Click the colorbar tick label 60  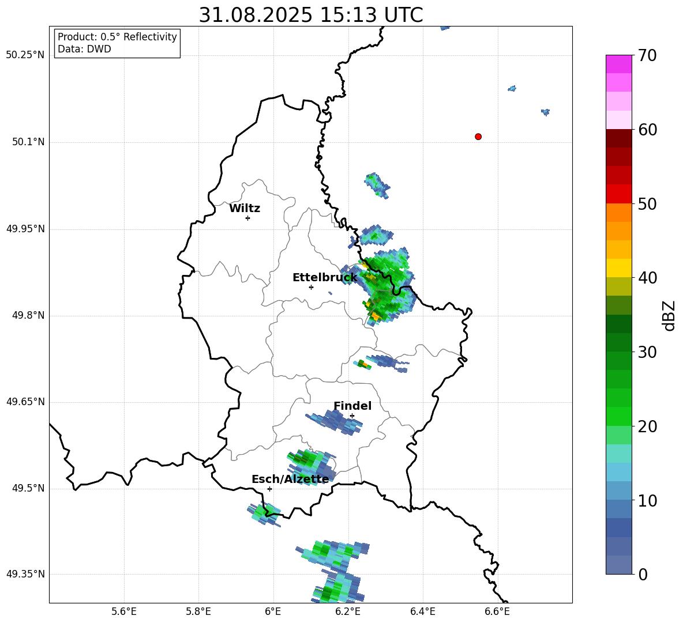coord(647,130)
